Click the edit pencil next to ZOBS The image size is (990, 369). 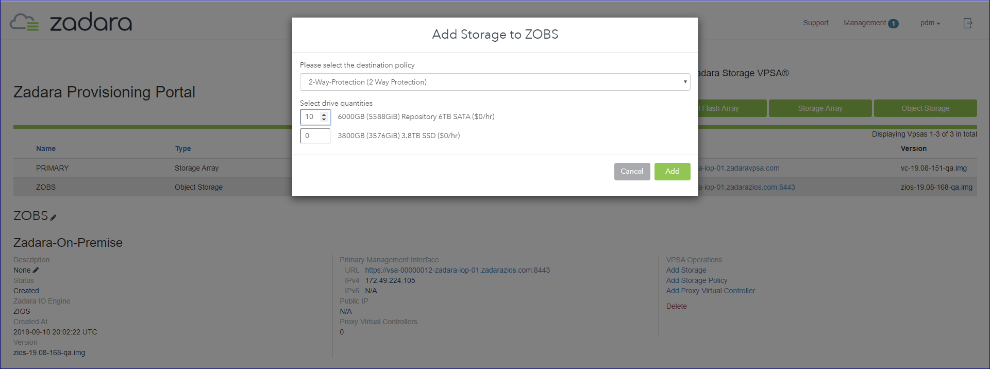[54, 217]
